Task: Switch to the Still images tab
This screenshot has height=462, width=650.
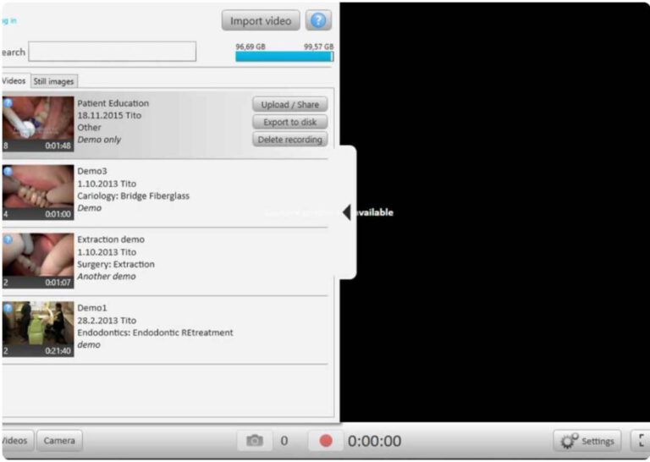Action: pos(54,81)
